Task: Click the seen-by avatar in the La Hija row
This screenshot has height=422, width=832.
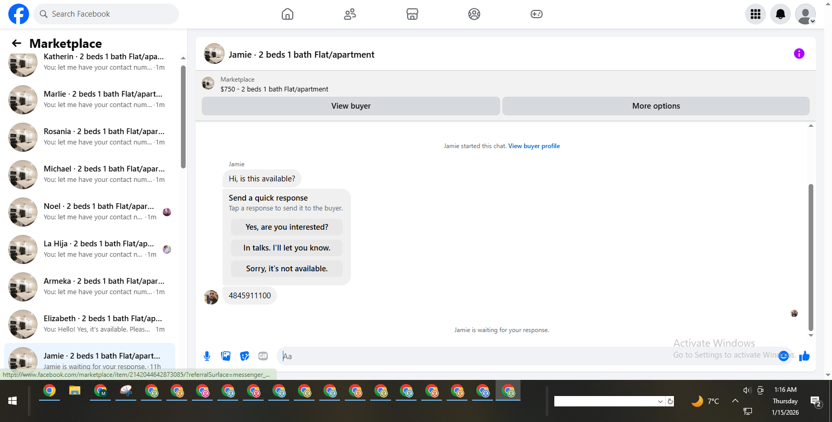Action: tap(167, 249)
